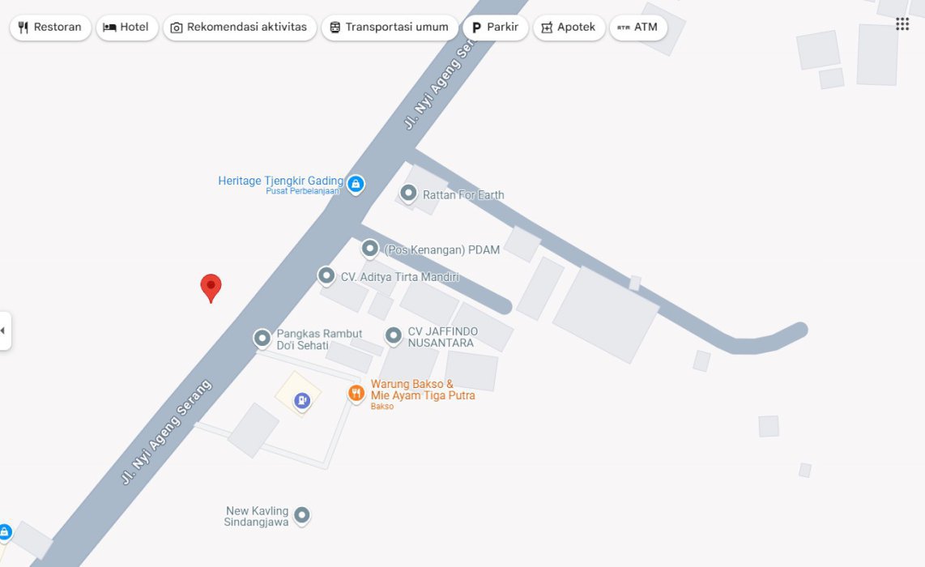This screenshot has height=567, width=925.
Task: Show Transportasi umum options
Action: pyautogui.click(x=390, y=28)
